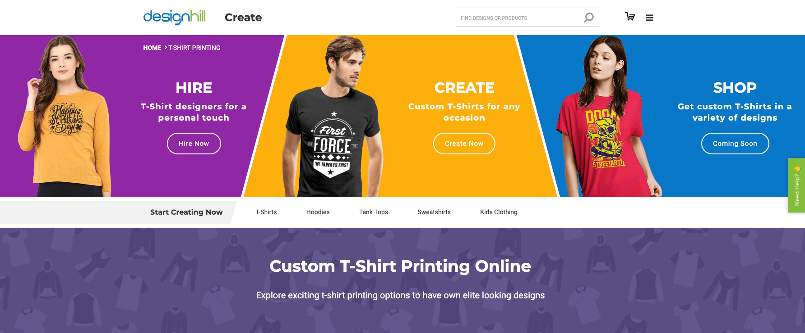Click the Create Now button
This screenshot has height=333, width=805.
[x=464, y=144]
